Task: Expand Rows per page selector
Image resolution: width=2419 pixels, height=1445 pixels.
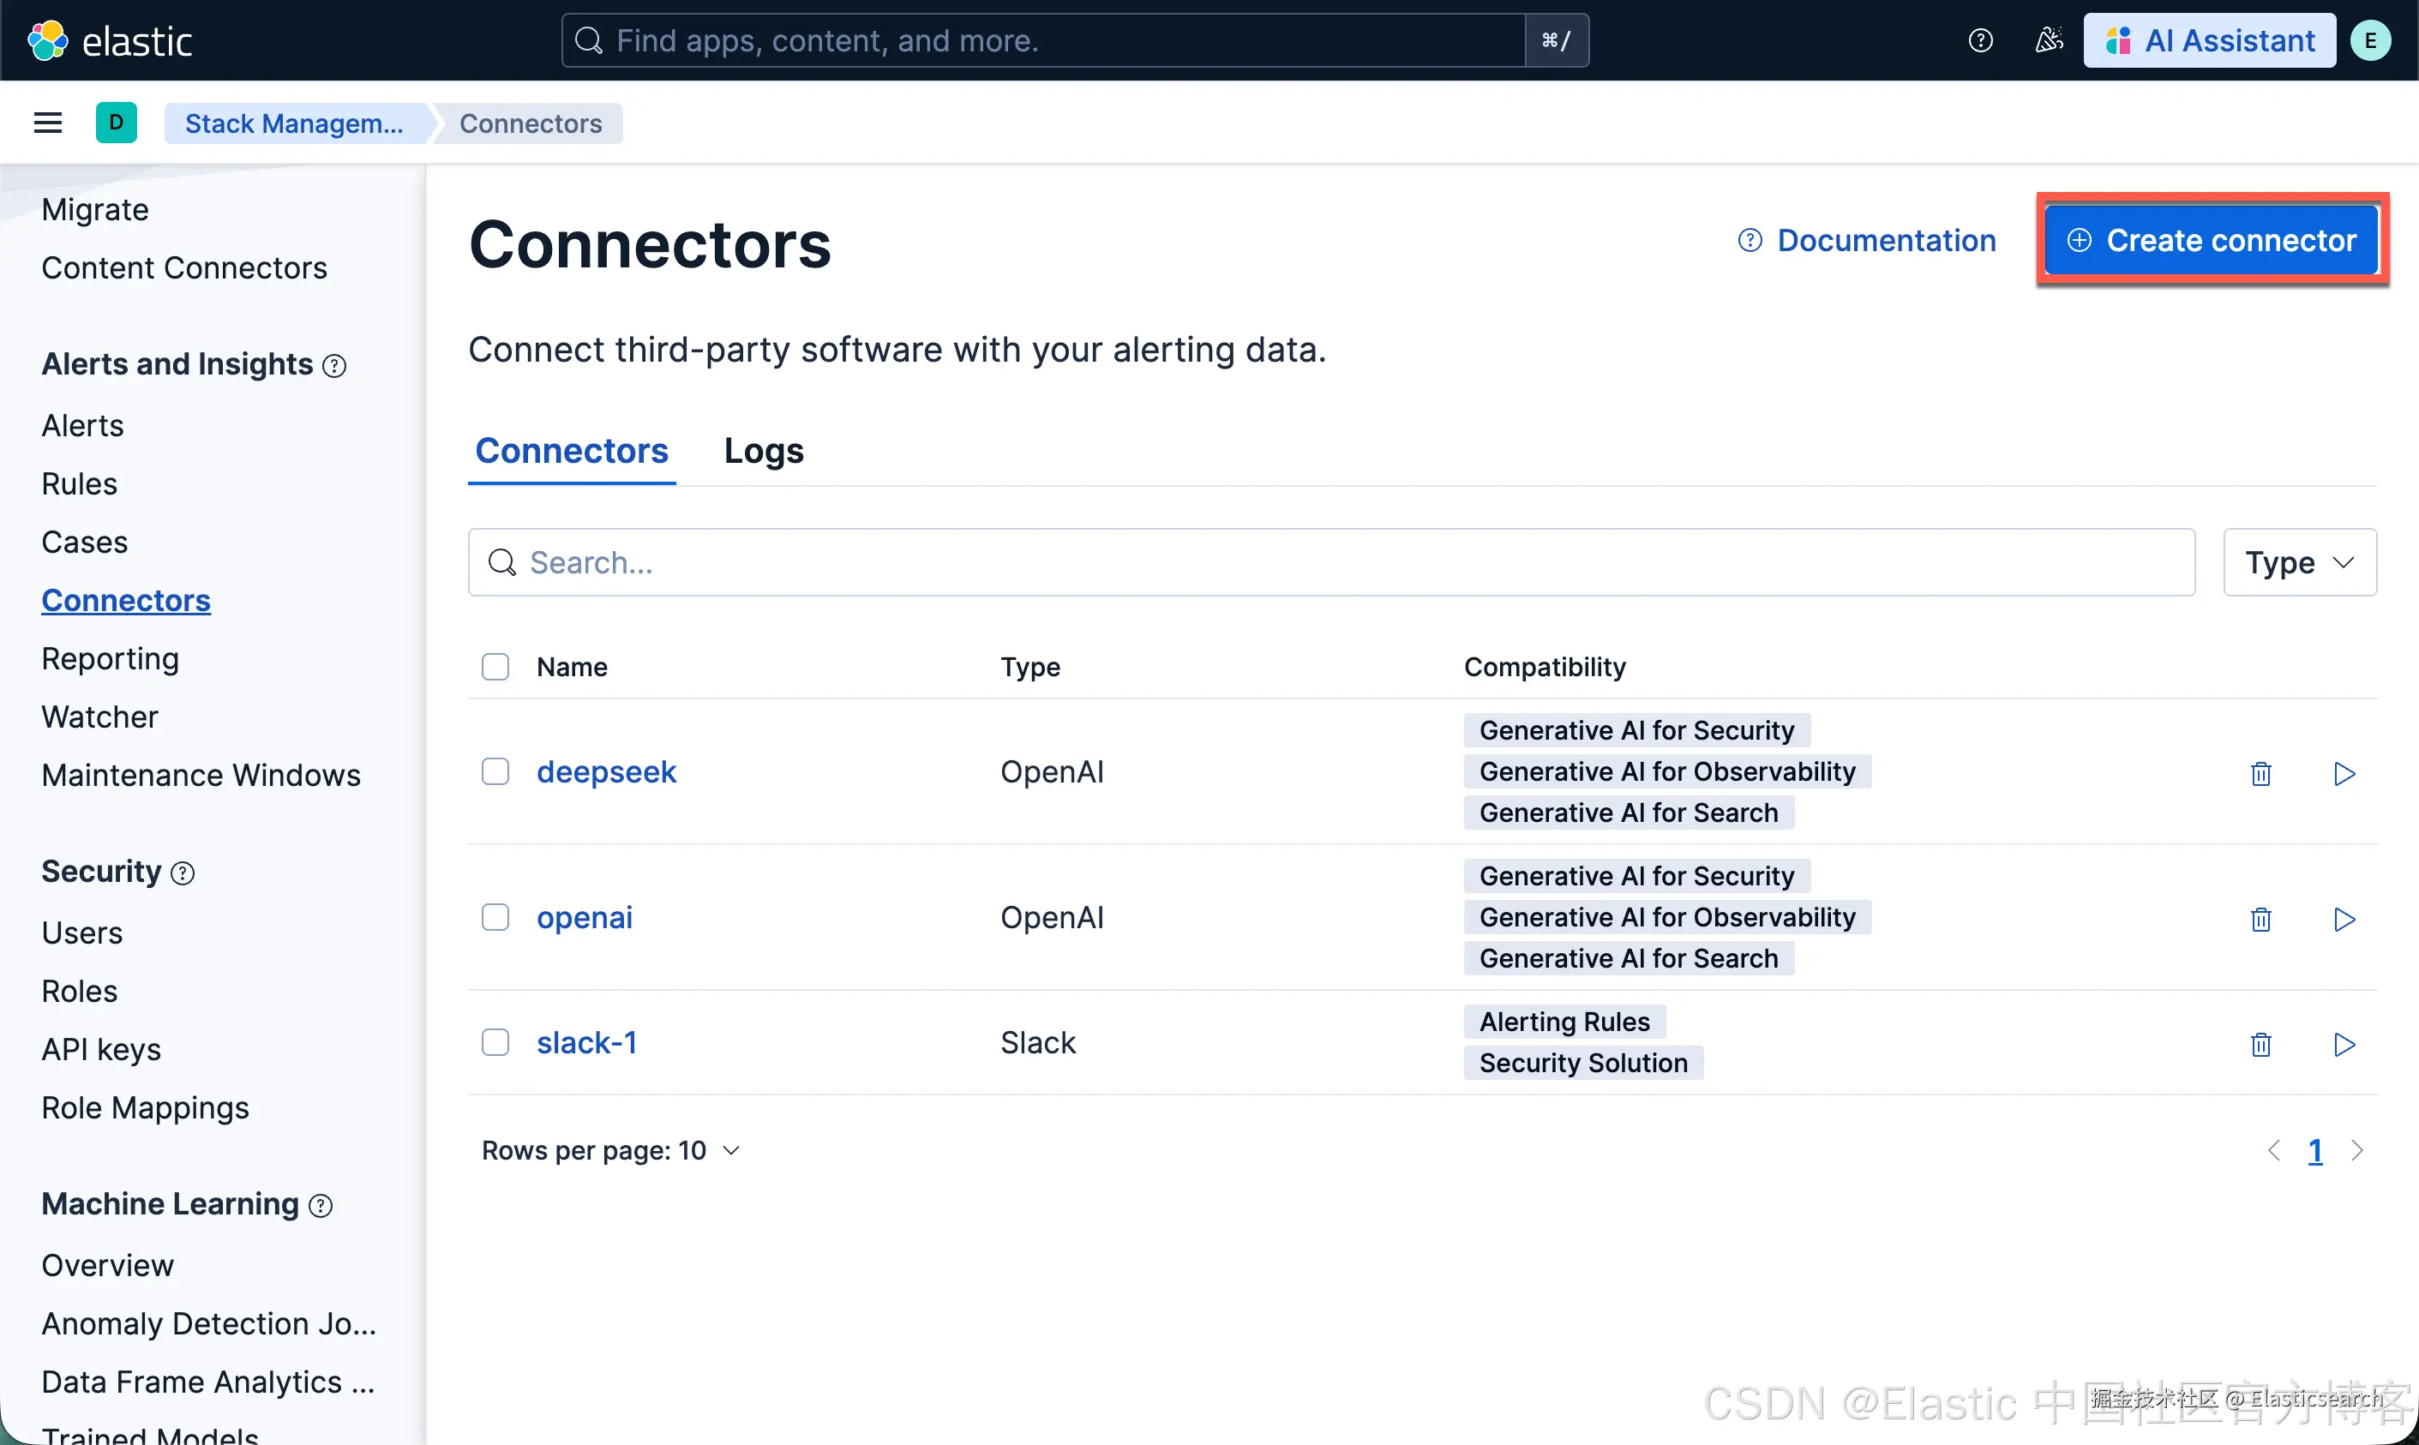Action: (610, 1151)
